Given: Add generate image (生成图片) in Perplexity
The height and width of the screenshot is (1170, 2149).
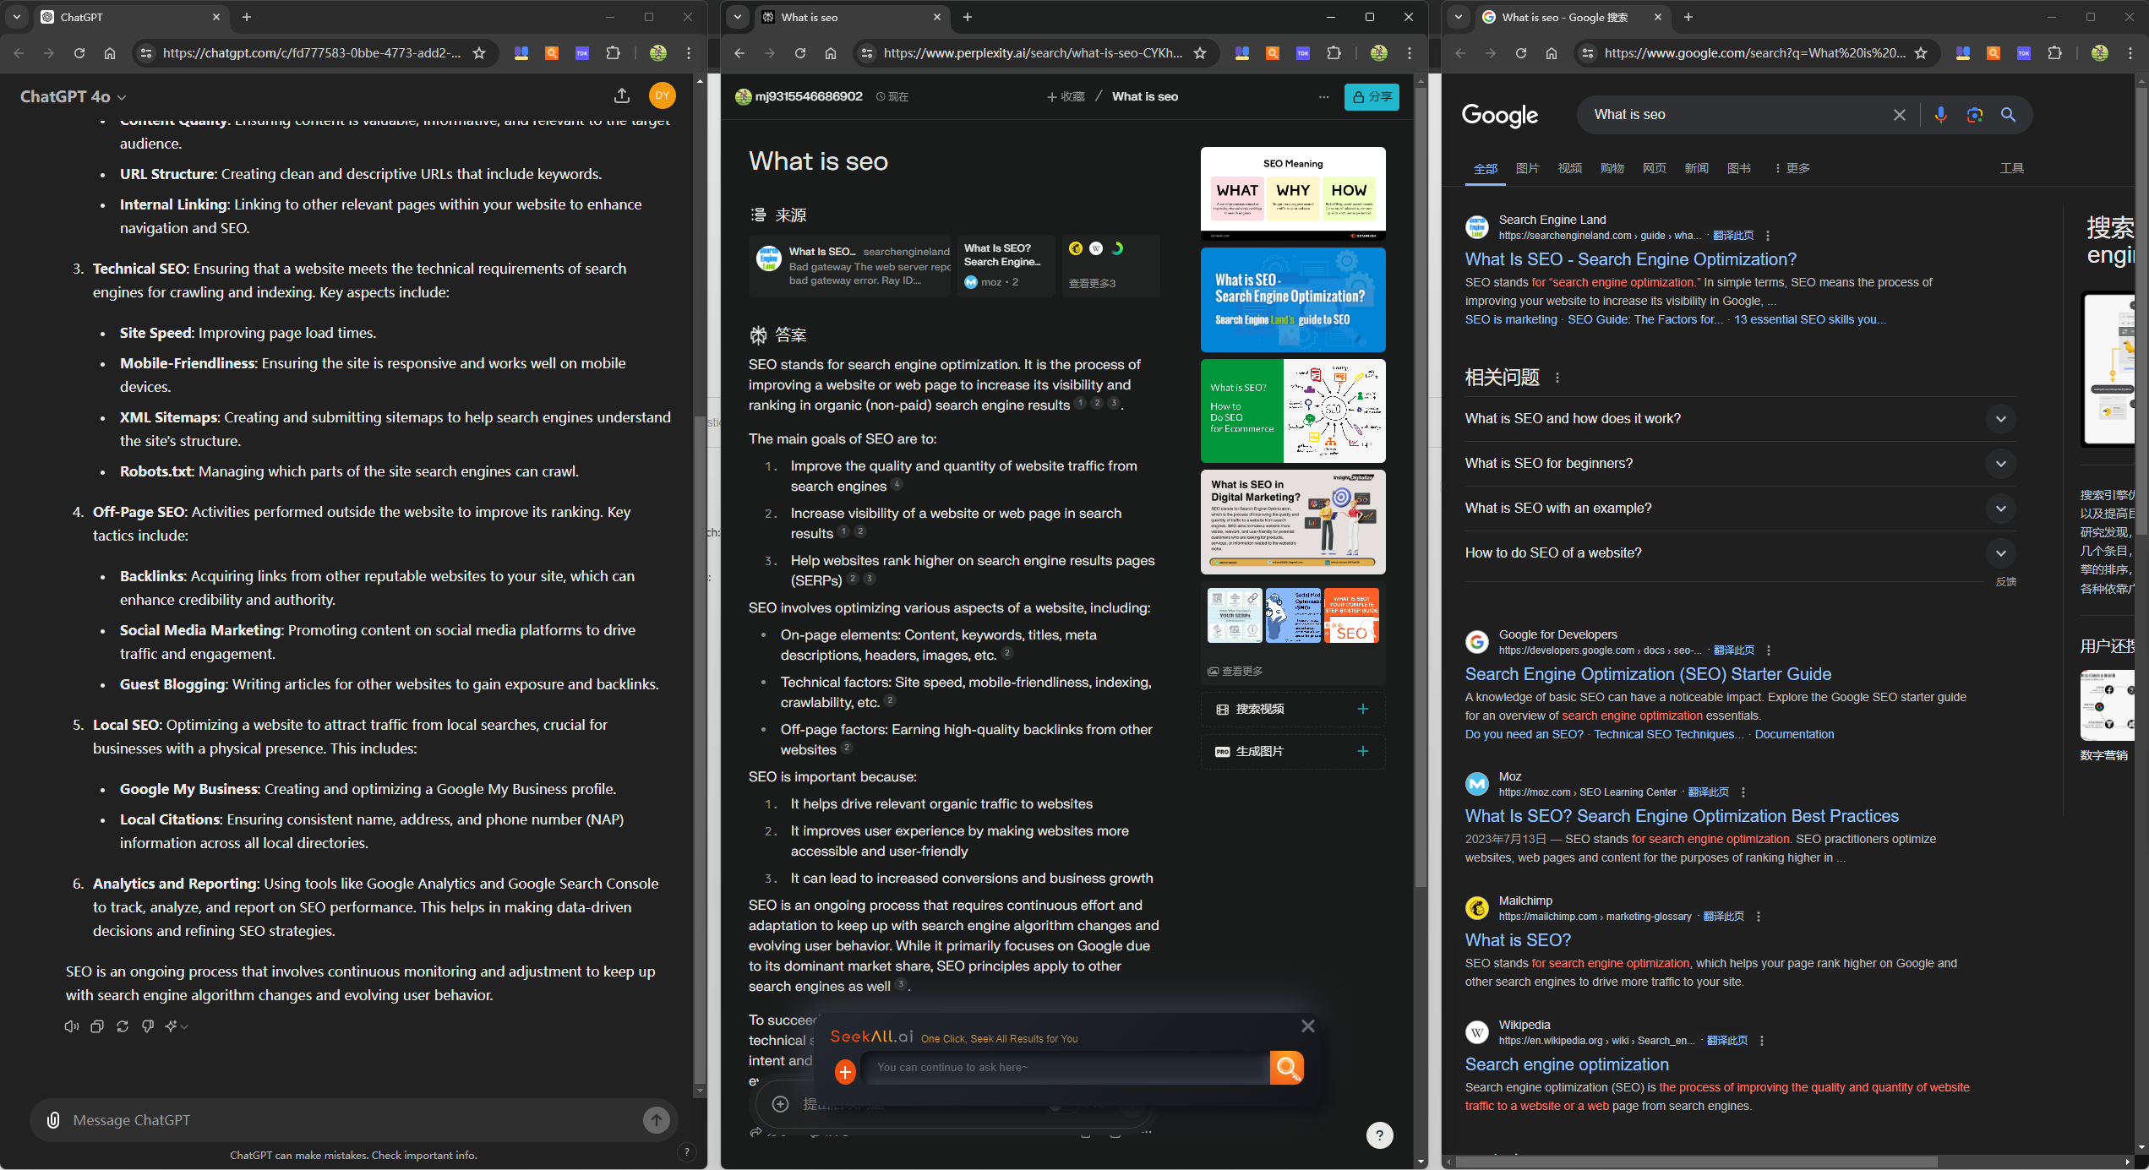Looking at the screenshot, I should [x=1293, y=752].
